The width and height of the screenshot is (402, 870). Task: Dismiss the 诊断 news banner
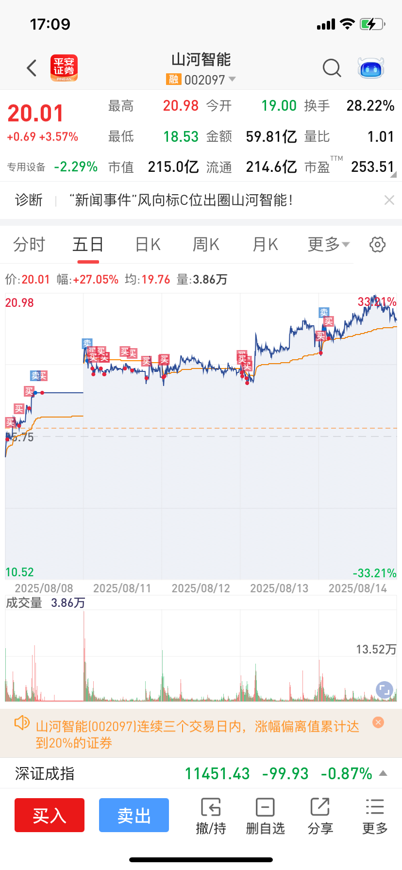(389, 200)
